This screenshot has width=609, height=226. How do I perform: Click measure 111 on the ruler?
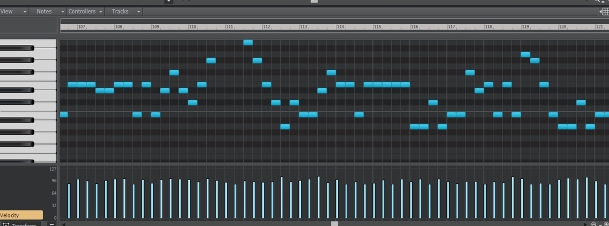(230, 27)
